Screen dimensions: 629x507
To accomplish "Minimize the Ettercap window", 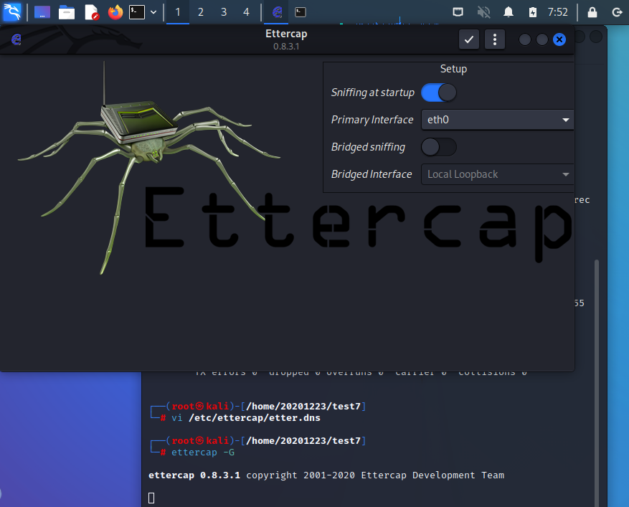I will [525, 39].
